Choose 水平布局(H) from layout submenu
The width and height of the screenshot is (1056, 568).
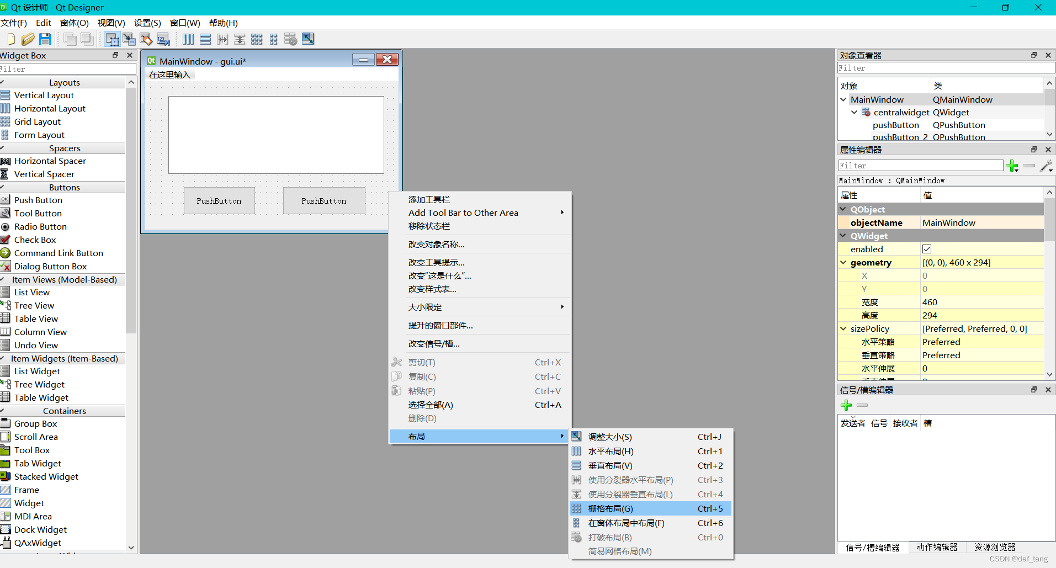coord(651,451)
